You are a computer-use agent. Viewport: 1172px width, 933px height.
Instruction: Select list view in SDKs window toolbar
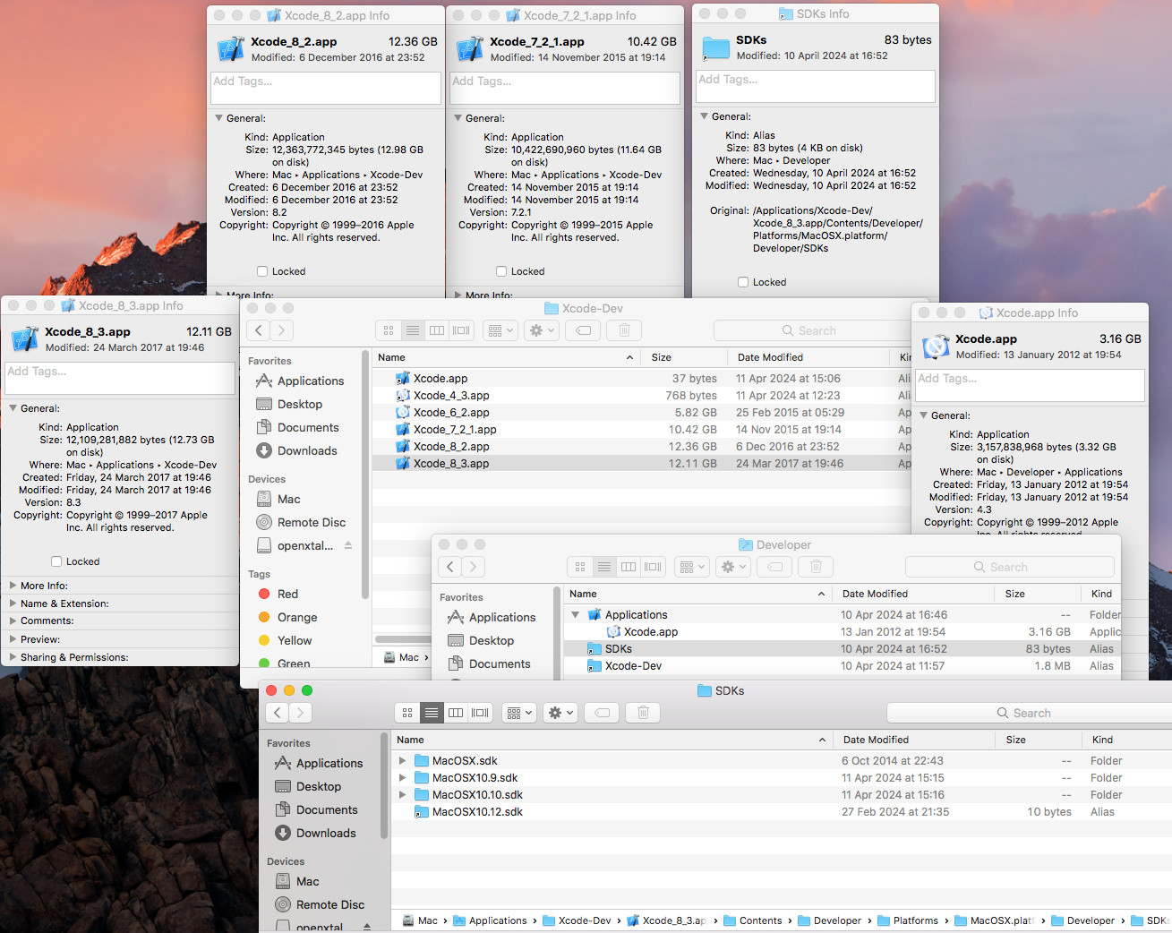pyautogui.click(x=432, y=713)
